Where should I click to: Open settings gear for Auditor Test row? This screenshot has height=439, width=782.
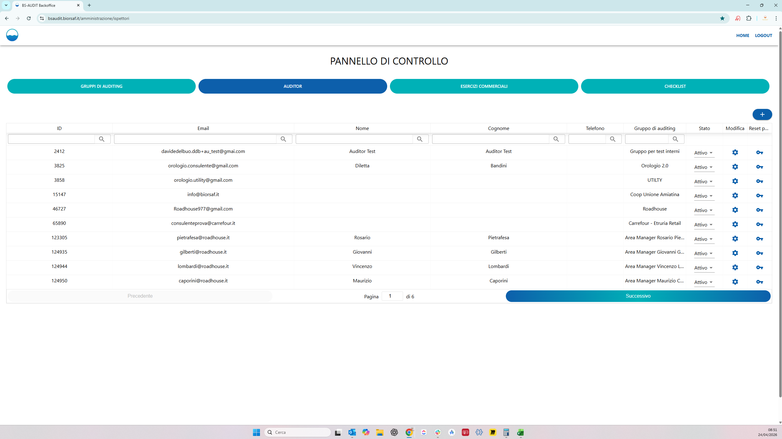tap(735, 152)
